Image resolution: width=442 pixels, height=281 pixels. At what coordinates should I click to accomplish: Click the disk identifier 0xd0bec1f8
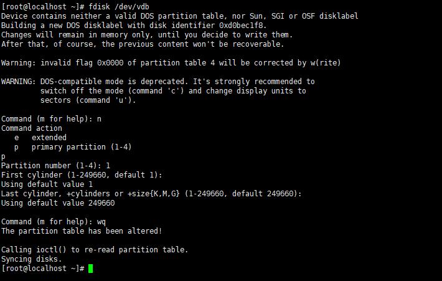[x=242, y=26]
